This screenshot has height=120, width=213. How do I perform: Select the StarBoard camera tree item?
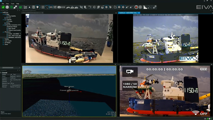[14, 37]
